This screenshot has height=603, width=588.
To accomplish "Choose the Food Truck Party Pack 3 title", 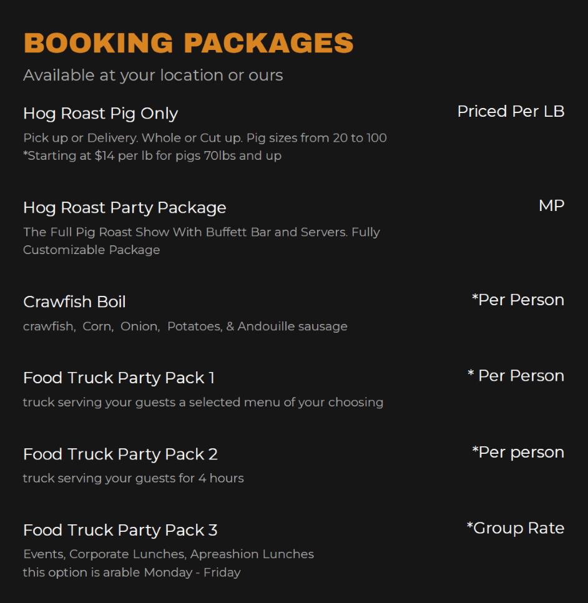I will 120,531.
